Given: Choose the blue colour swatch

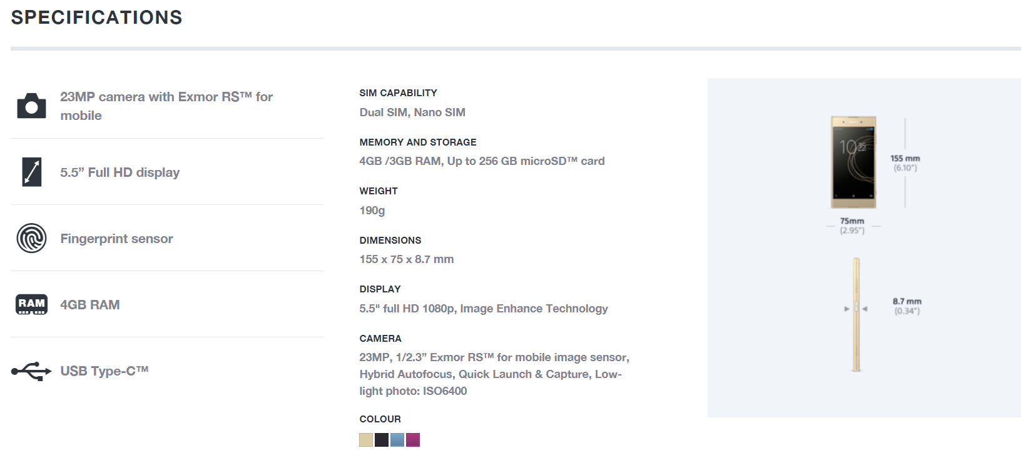Looking at the screenshot, I should (x=397, y=440).
